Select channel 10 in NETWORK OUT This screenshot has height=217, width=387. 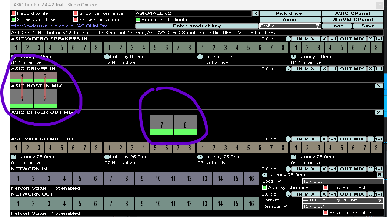158,204
